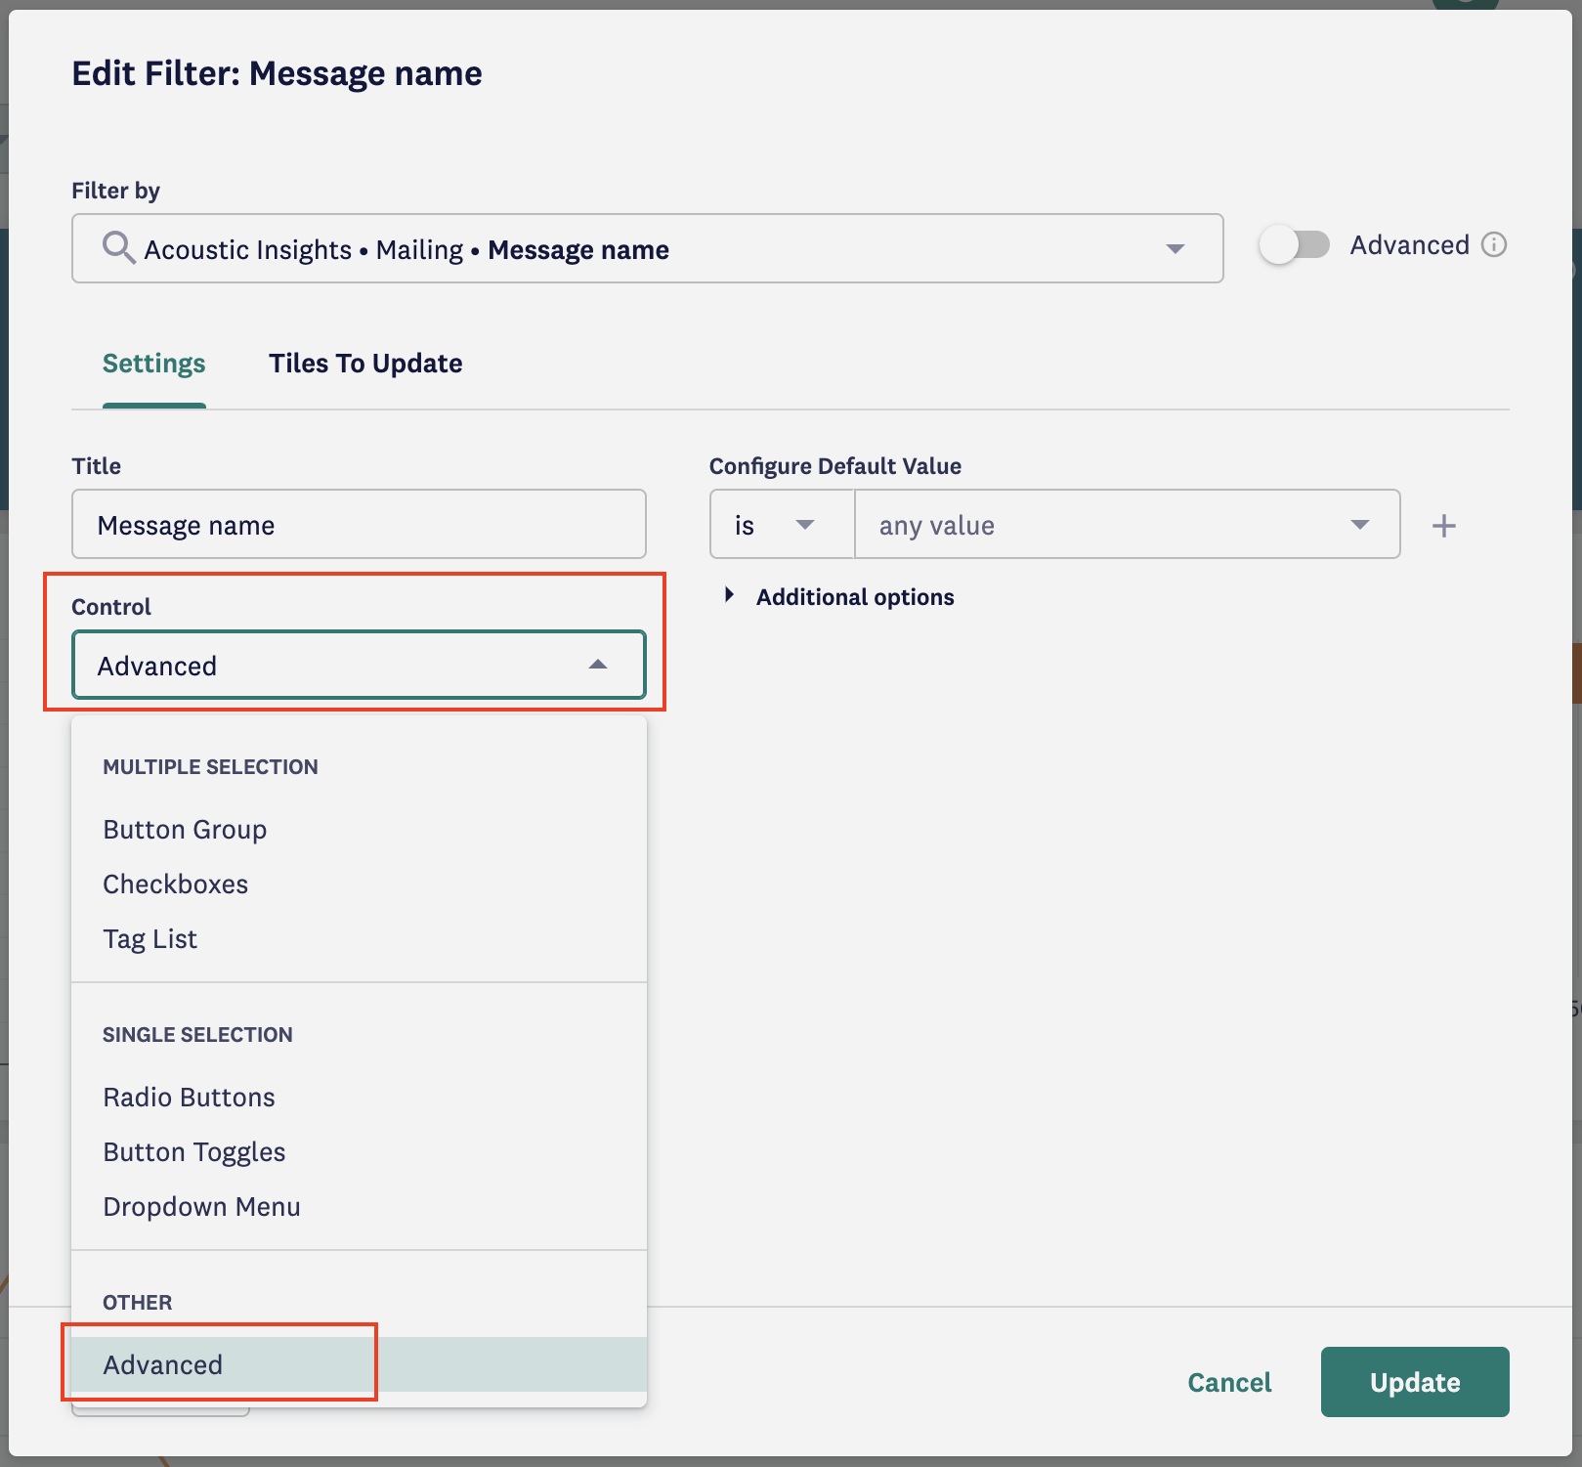Switch to the Tiles To Update tab

pyautogui.click(x=365, y=363)
